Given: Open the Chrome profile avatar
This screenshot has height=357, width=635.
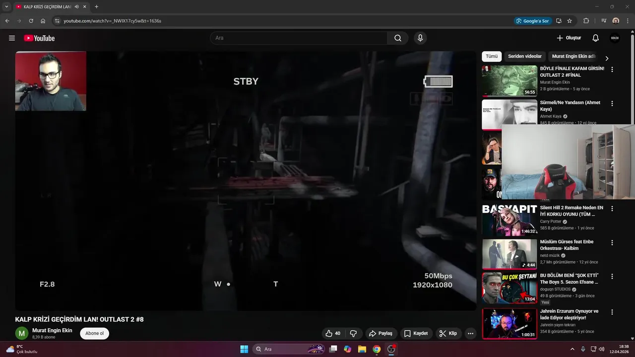Looking at the screenshot, I should 616,21.
